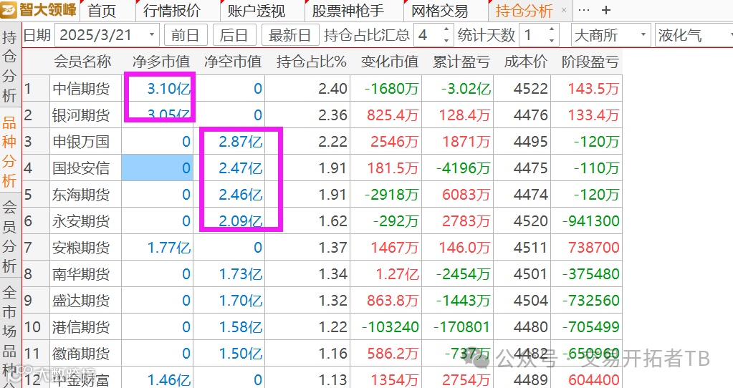
Task: Click 安粮期货 net long value 1.77亿
Action: [x=169, y=248]
